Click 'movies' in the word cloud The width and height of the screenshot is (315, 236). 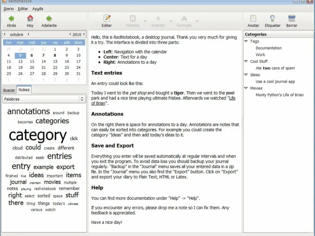pyautogui.click(x=52, y=182)
